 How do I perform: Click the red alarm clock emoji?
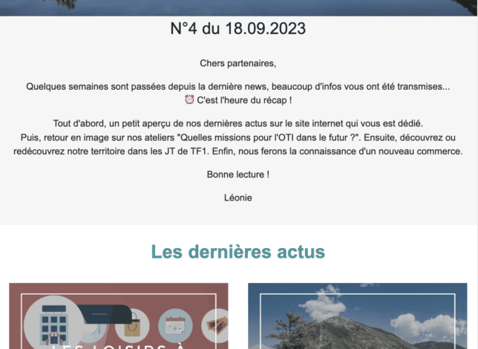point(189,100)
